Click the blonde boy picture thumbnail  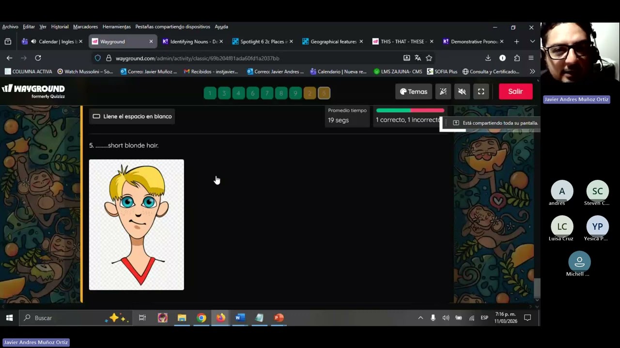click(x=137, y=225)
